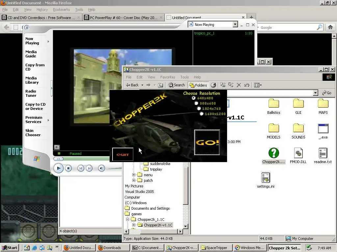Stop playback in Windows Media Player
The height and width of the screenshot is (252, 337).
68,168
